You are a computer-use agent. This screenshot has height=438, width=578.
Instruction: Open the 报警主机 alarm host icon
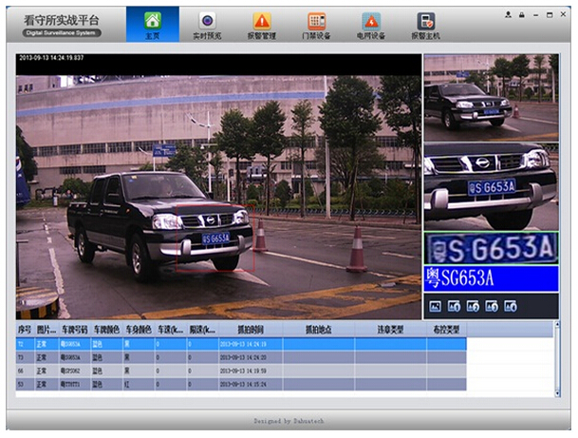pyautogui.click(x=425, y=24)
